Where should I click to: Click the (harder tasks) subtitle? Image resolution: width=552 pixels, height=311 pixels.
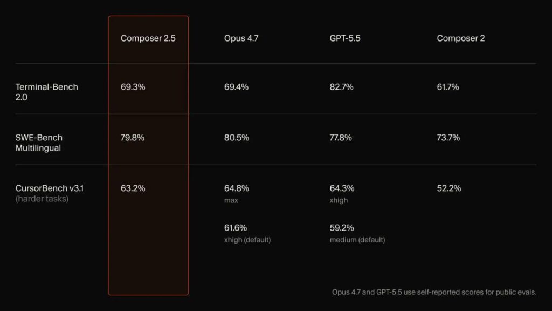tap(42, 199)
